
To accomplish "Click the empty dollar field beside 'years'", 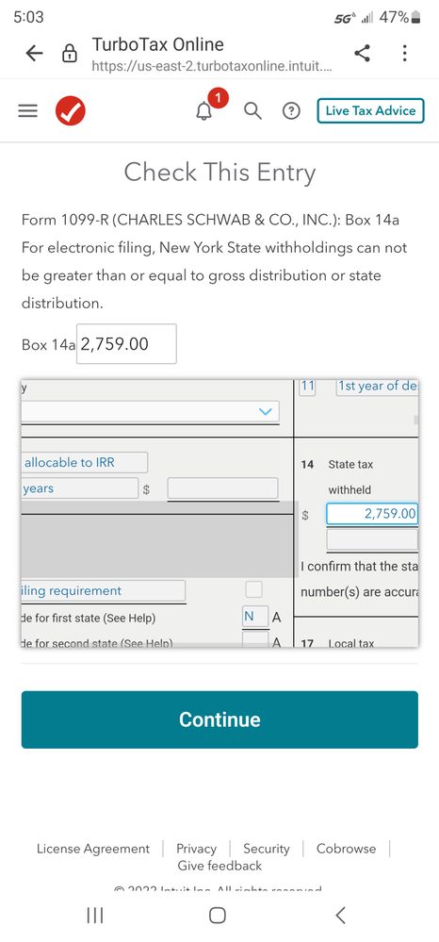I will click(223, 489).
